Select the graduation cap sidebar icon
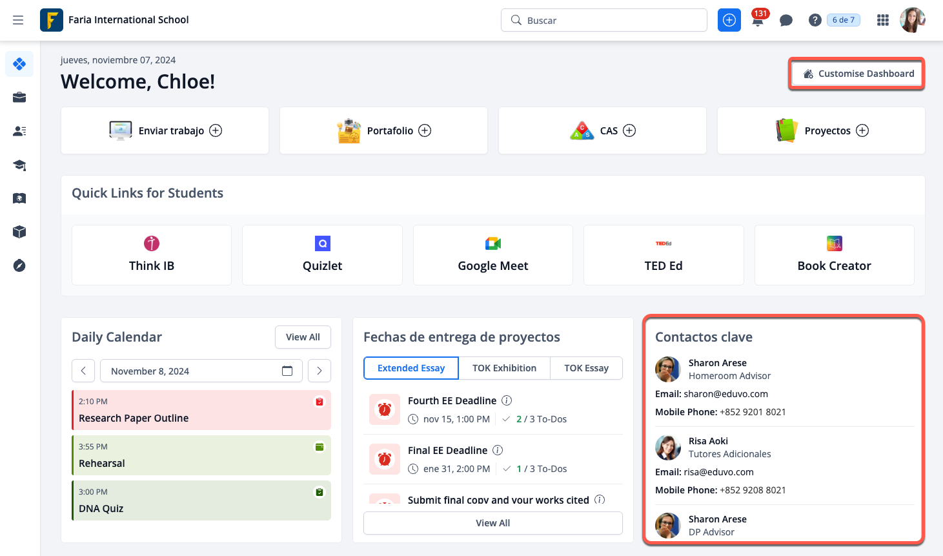This screenshot has width=943, height=556. point(19,165)
